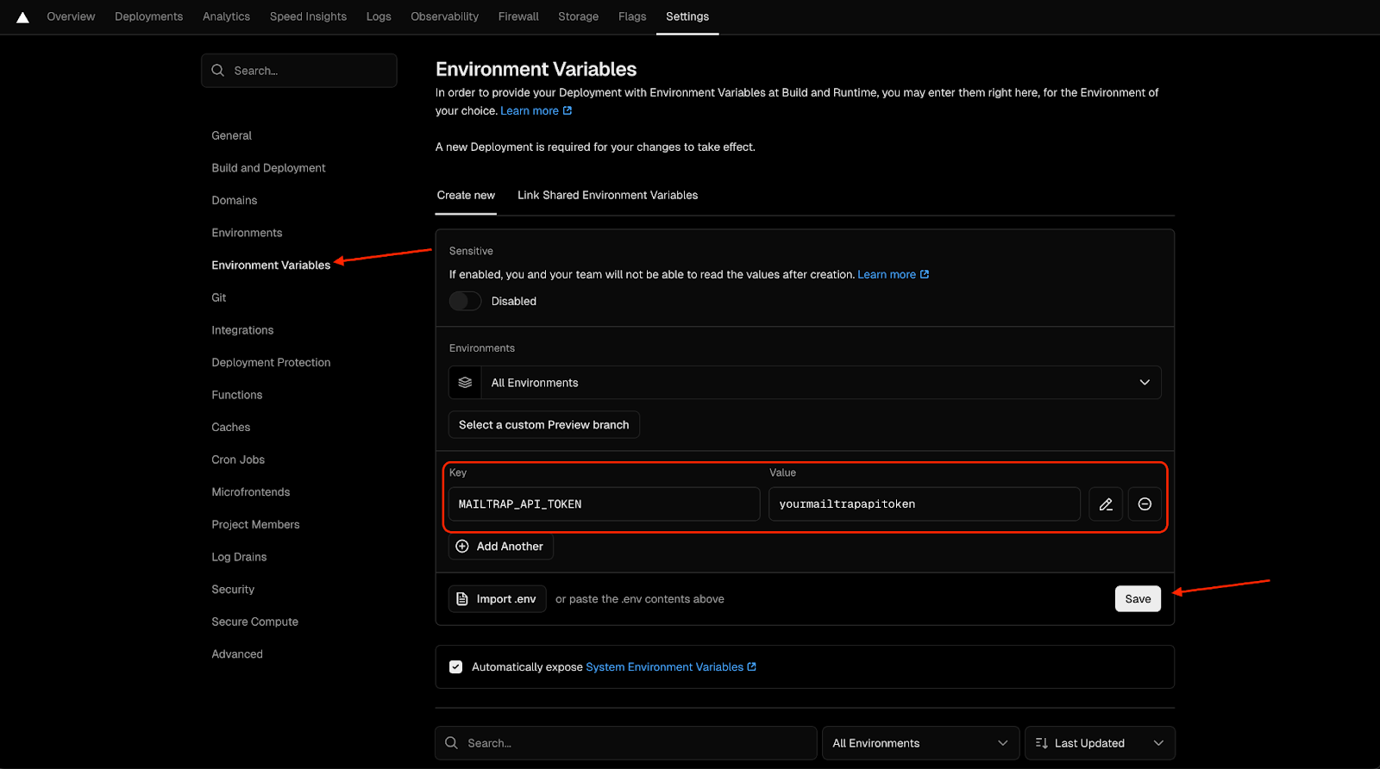
Task: Open the All Environments filter dropdown
Action: click(920, 743)
